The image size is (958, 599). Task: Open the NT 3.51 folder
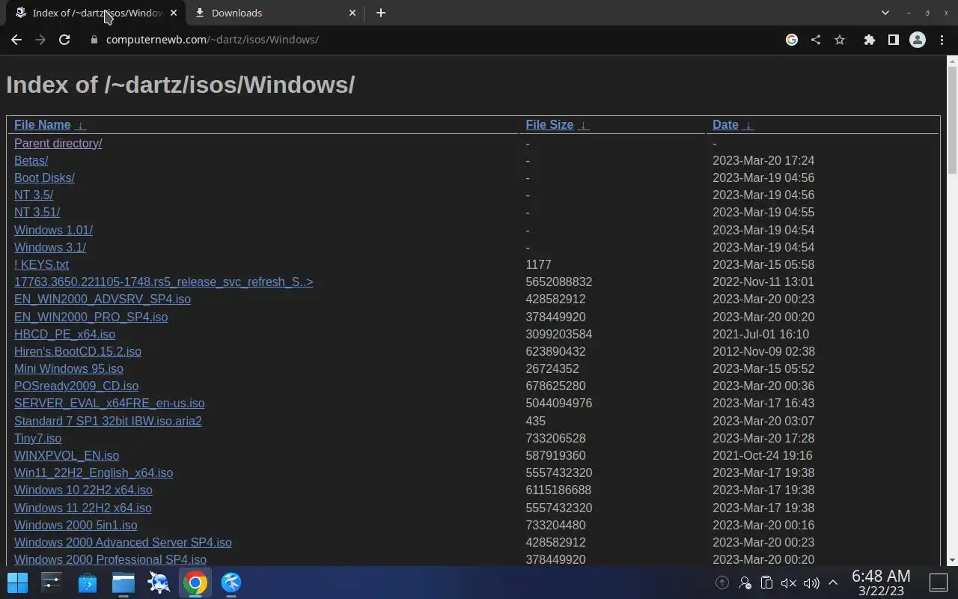(x=37, y=212)
